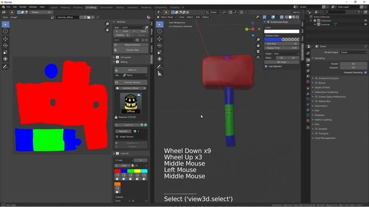Screen dimensions: 369x207
Task: Hide Collection via eye icon in outliner
Action: coord(366,21)
